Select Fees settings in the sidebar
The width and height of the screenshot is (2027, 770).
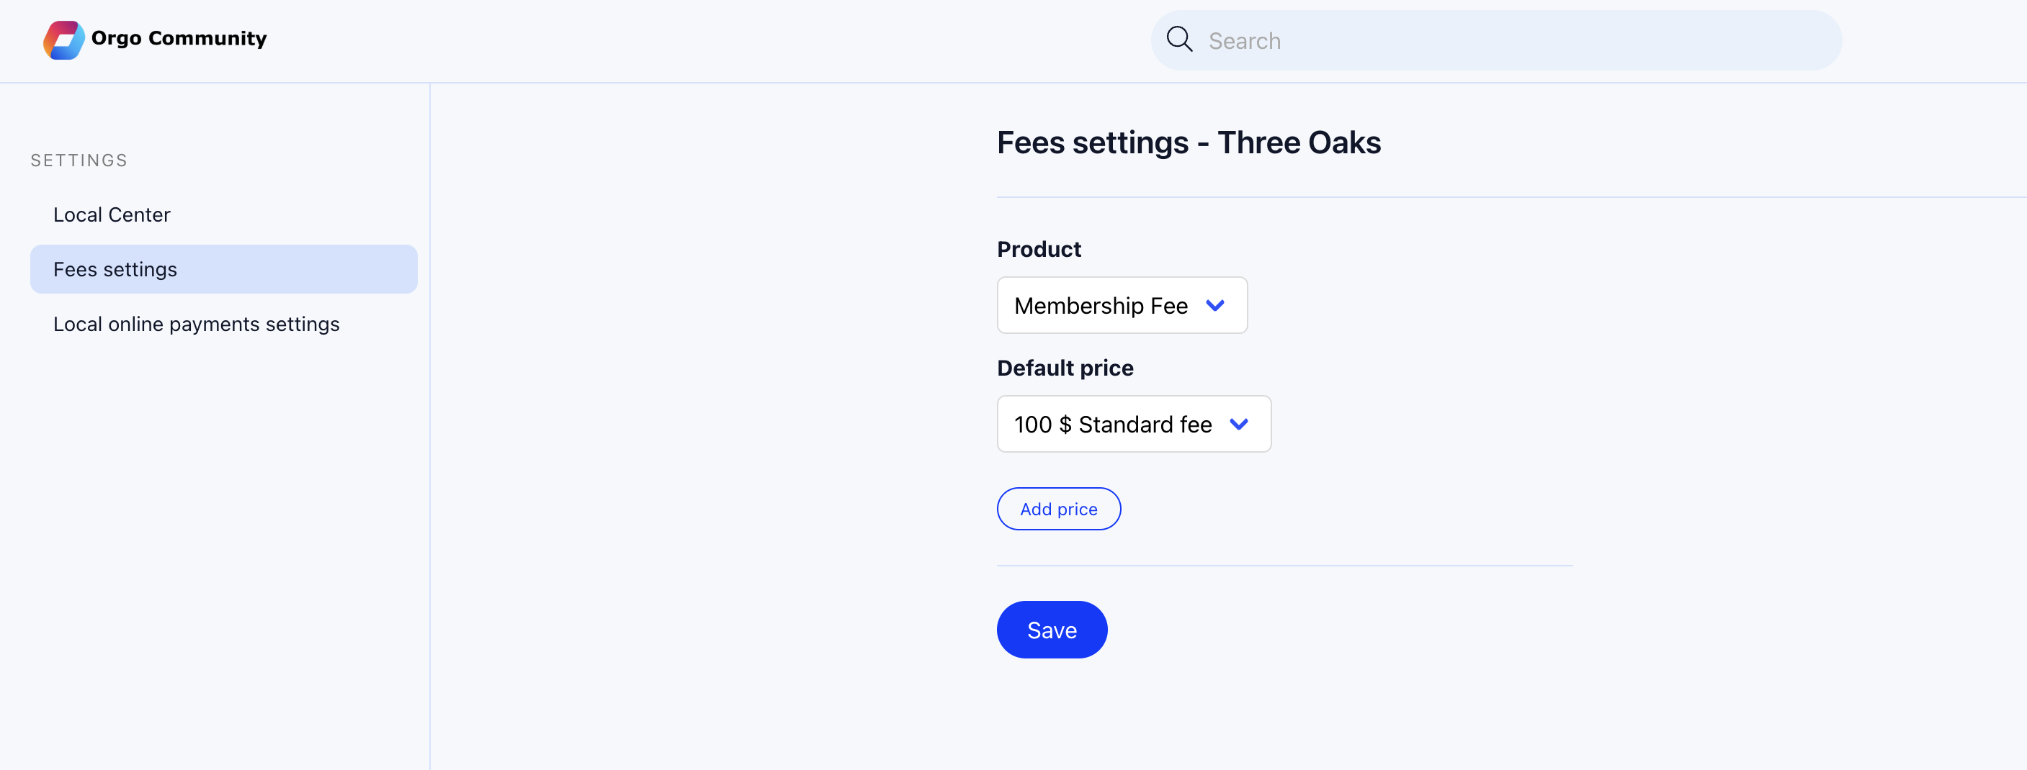pyautogui.click(x=223, y=269)
